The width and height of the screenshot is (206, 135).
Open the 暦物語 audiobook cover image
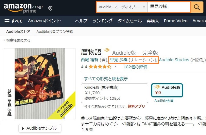pyautogui.click(x=40, y=84)
